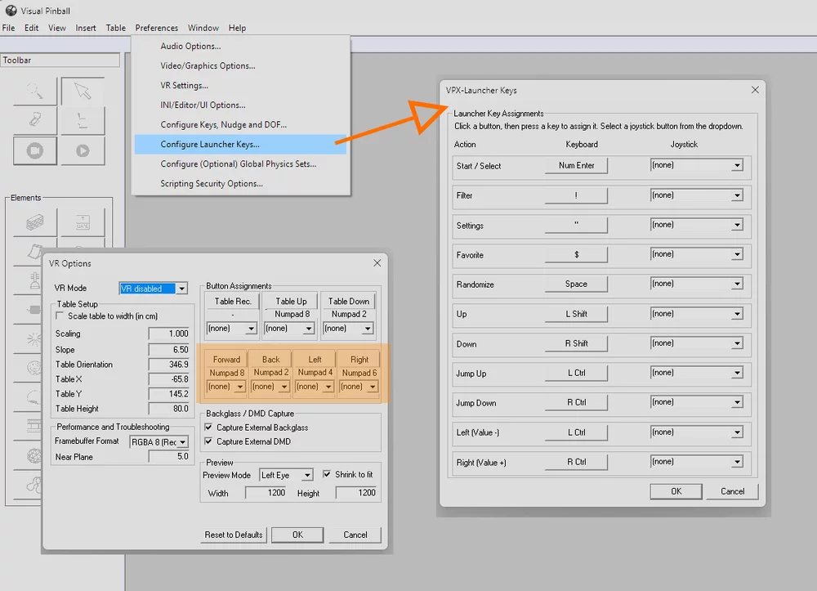The width and height of the screenshot is (817, 591).
Task: Click the Table Height value field
Action: pyautogui.click(x=169, y=409)
